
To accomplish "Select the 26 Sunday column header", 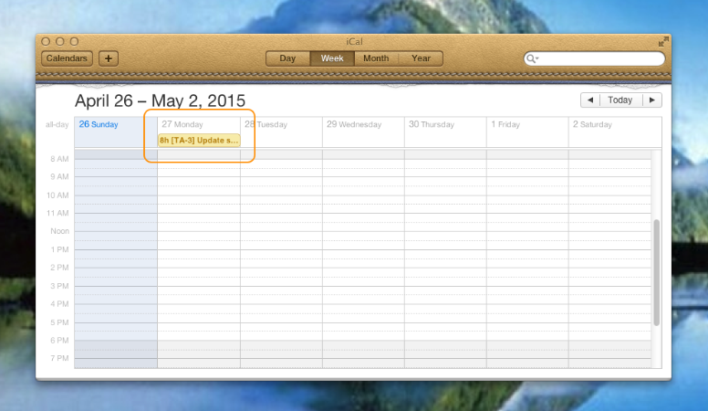I will pos(99,124).
